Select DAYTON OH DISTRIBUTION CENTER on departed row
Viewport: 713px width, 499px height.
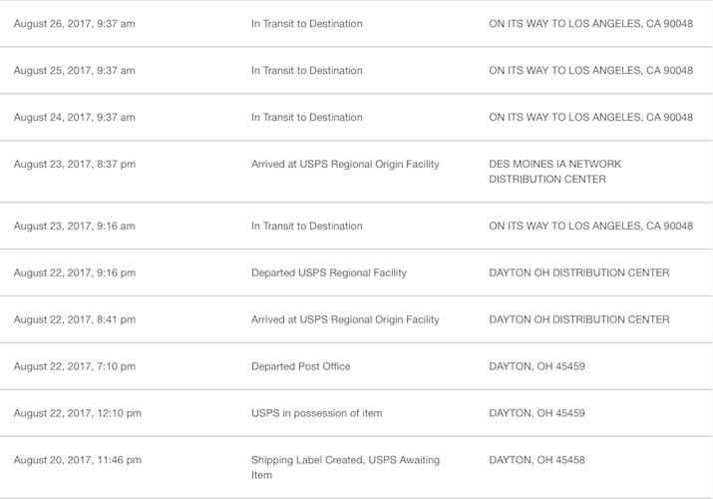pyautogui.click(x=578, y=272)
